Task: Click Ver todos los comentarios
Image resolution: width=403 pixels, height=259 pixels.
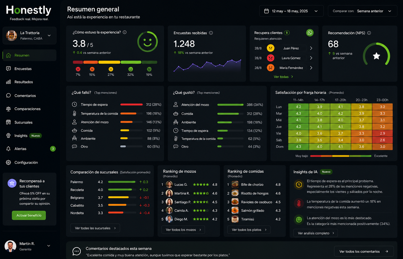Action: (x=364, y=252)
